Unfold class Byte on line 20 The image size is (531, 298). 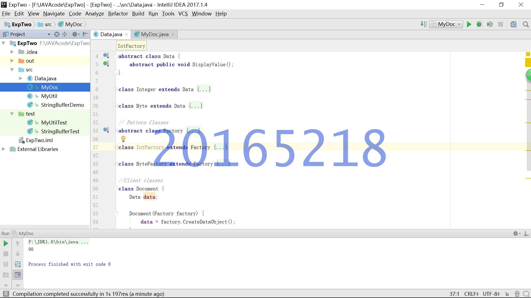pyautogui.click(x=116, y=106)
